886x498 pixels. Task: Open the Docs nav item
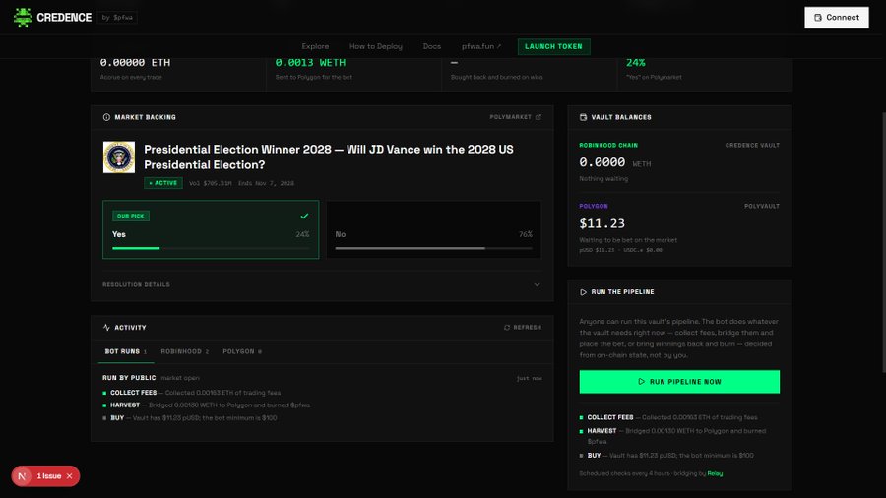(x=432, y=46)
